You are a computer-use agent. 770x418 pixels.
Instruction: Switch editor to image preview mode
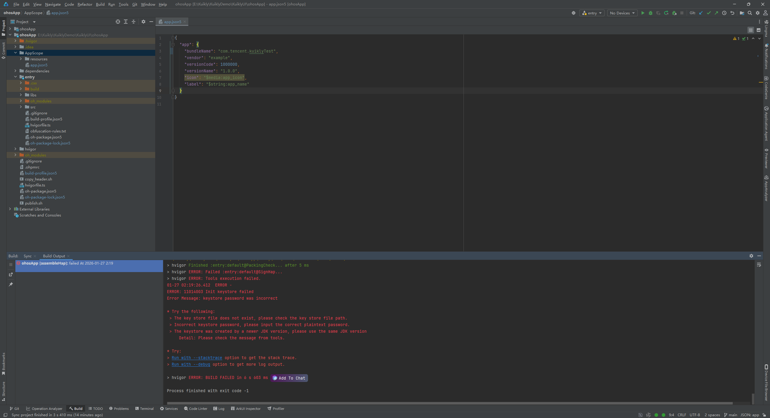pos(759,30)
